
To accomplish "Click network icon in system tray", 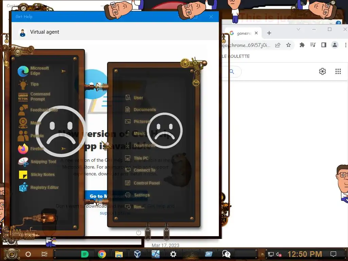I will click(x=271, y=254).
